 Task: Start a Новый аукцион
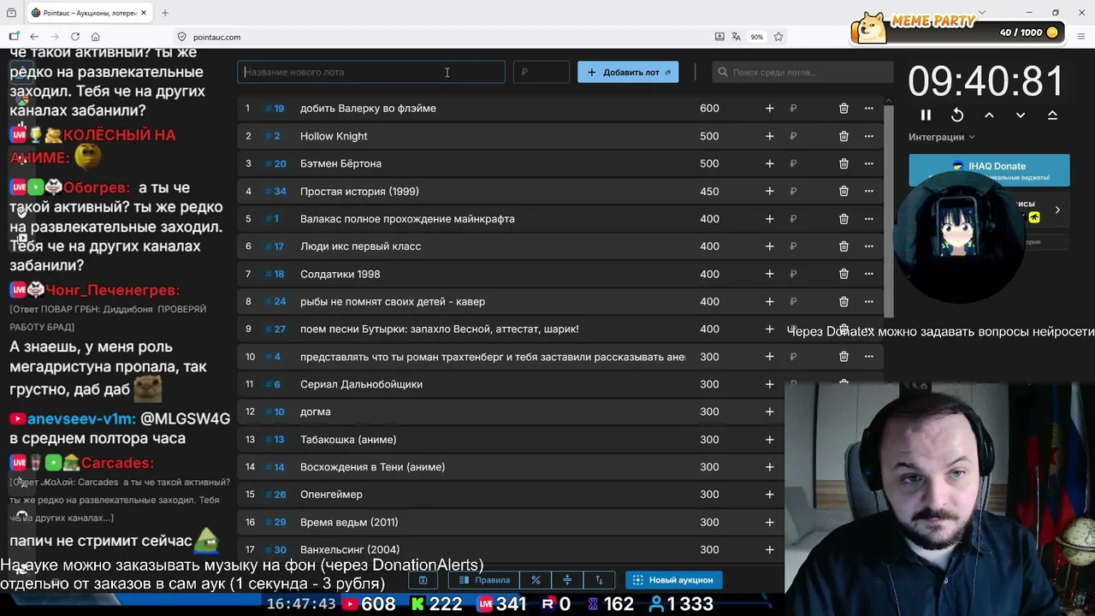pyautogui.click(x=673, y=580)
